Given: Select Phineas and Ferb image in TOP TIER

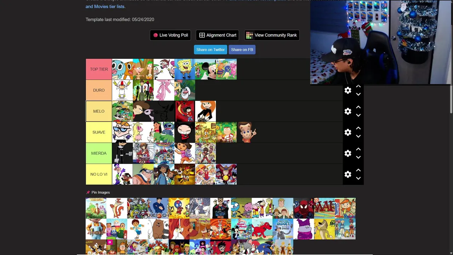Looking at the screenshot, I should click(x=143, y=69).
